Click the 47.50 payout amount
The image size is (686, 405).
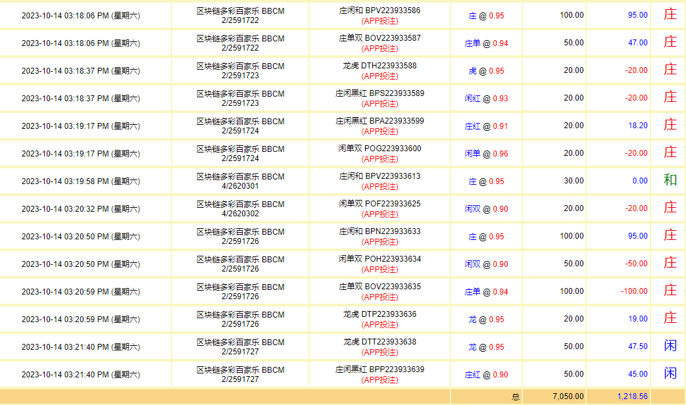(x=637, y=346)
